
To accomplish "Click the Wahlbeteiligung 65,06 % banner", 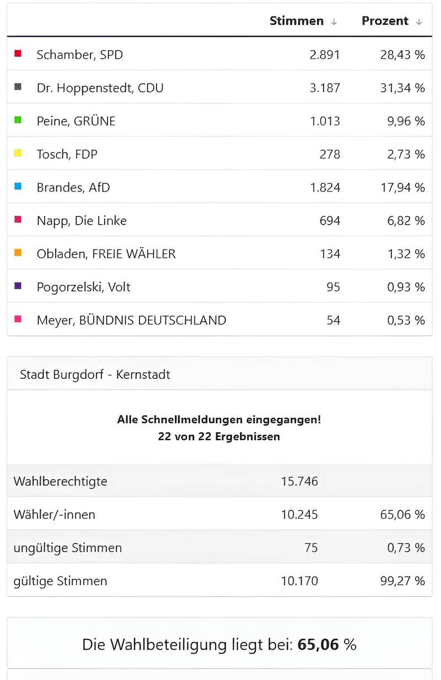I will pyautogui.click(x=219, y=643).
